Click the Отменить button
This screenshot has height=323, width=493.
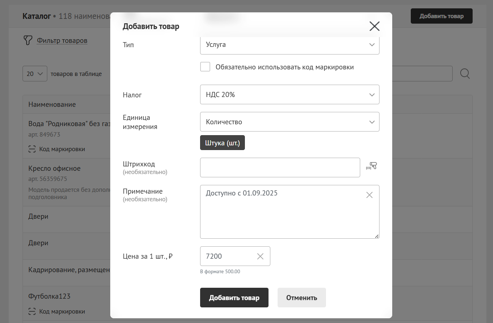click(302, 298)
